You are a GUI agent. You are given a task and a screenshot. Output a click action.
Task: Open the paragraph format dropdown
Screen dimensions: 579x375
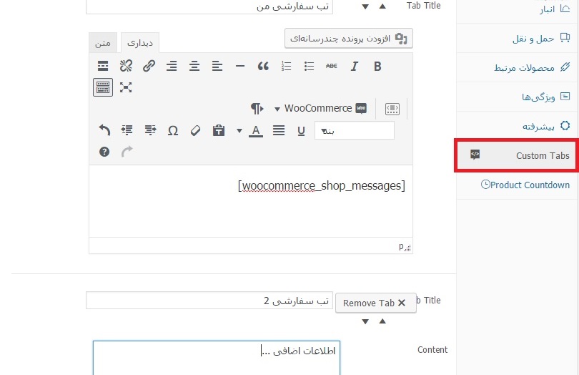355,130
